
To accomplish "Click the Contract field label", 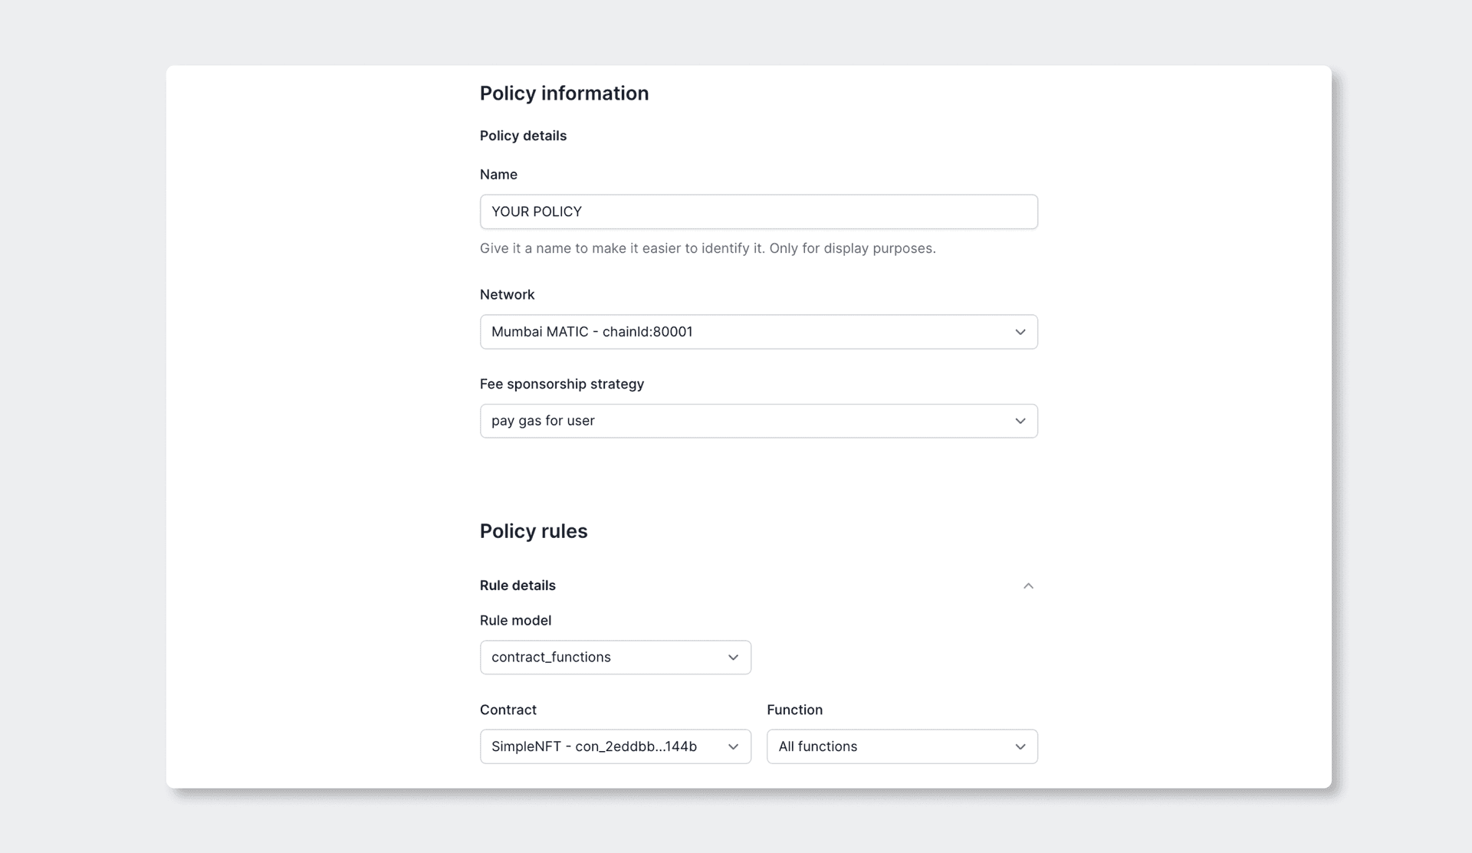I will [508, 710].
